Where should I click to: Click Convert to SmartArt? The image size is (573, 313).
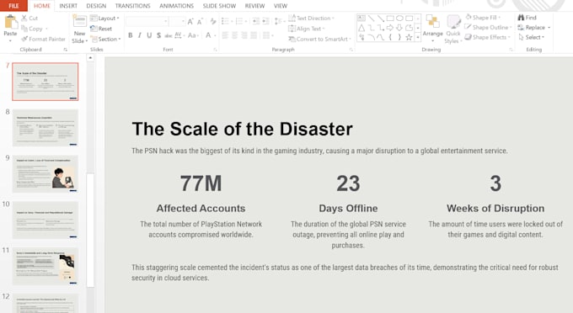tap(319, 39)
